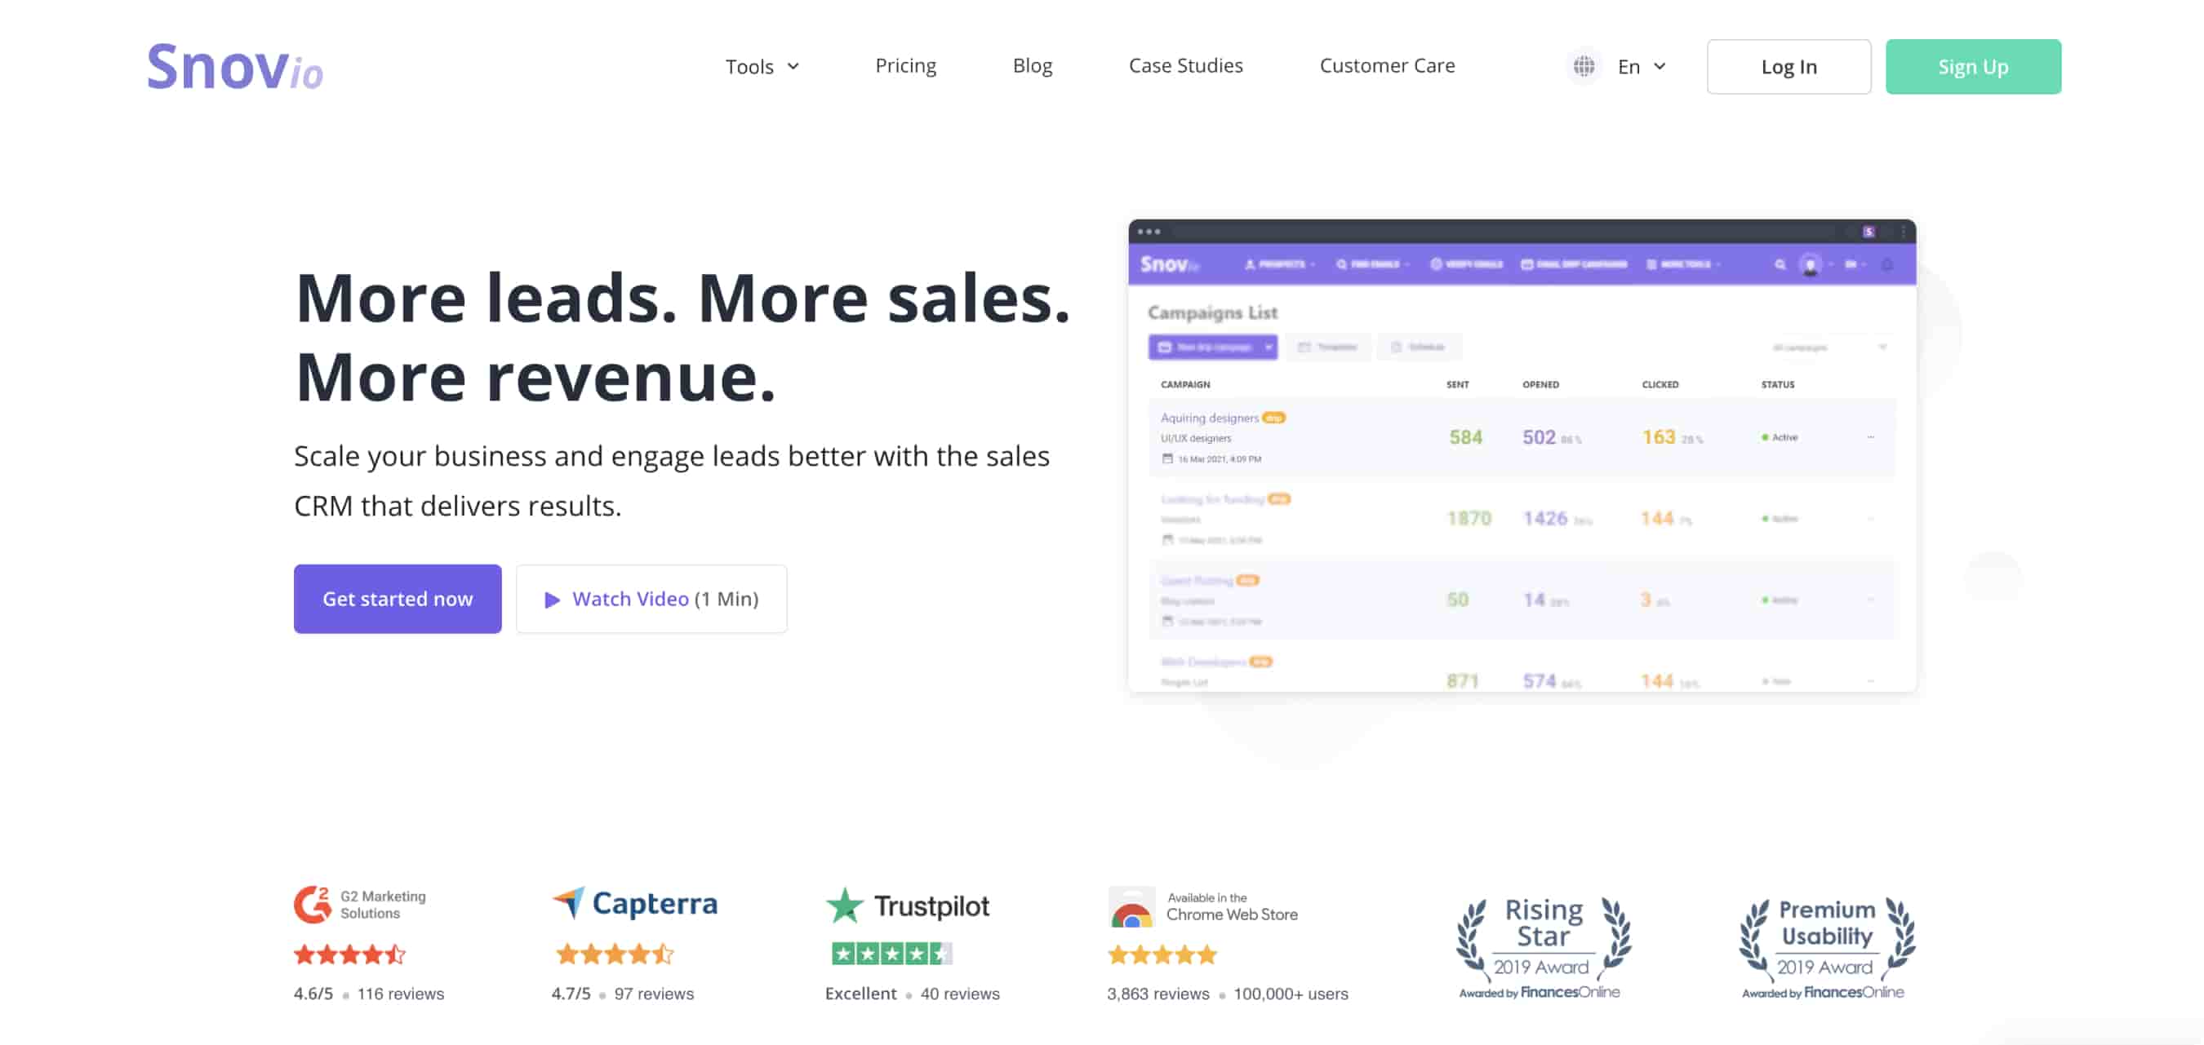Click the Trustpilot green star rating
The width and height of the screenshot is (2204, 1045).
tap(891, 954)
